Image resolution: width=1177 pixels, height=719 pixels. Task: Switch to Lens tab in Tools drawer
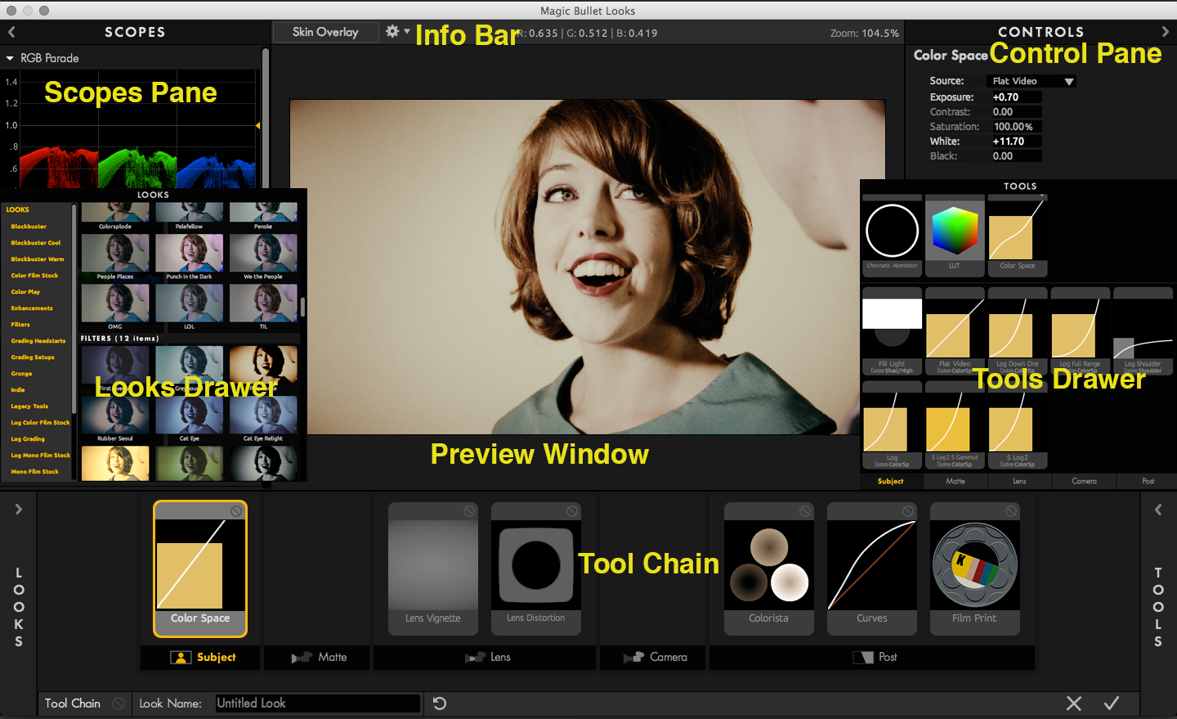click(1019, 482)
